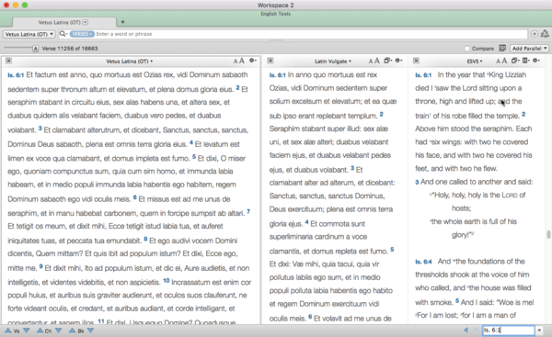
Task: Go to next verse with Vs down arrow
Action: coord(26,331)
